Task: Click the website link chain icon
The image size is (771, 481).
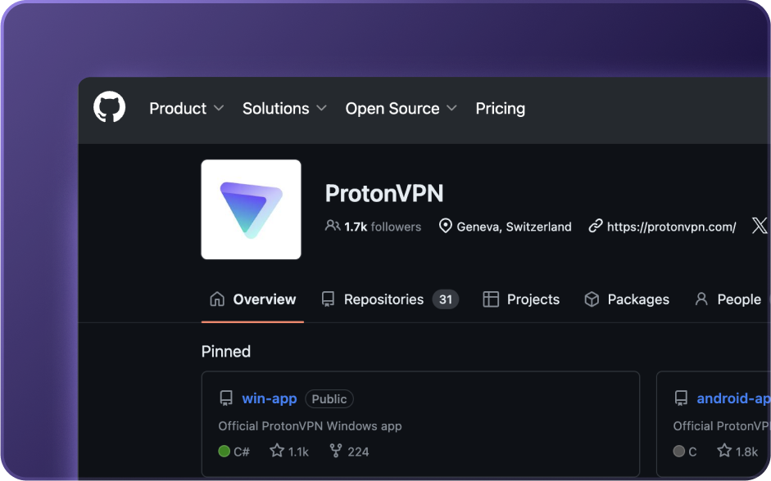Action: (596, 226)
